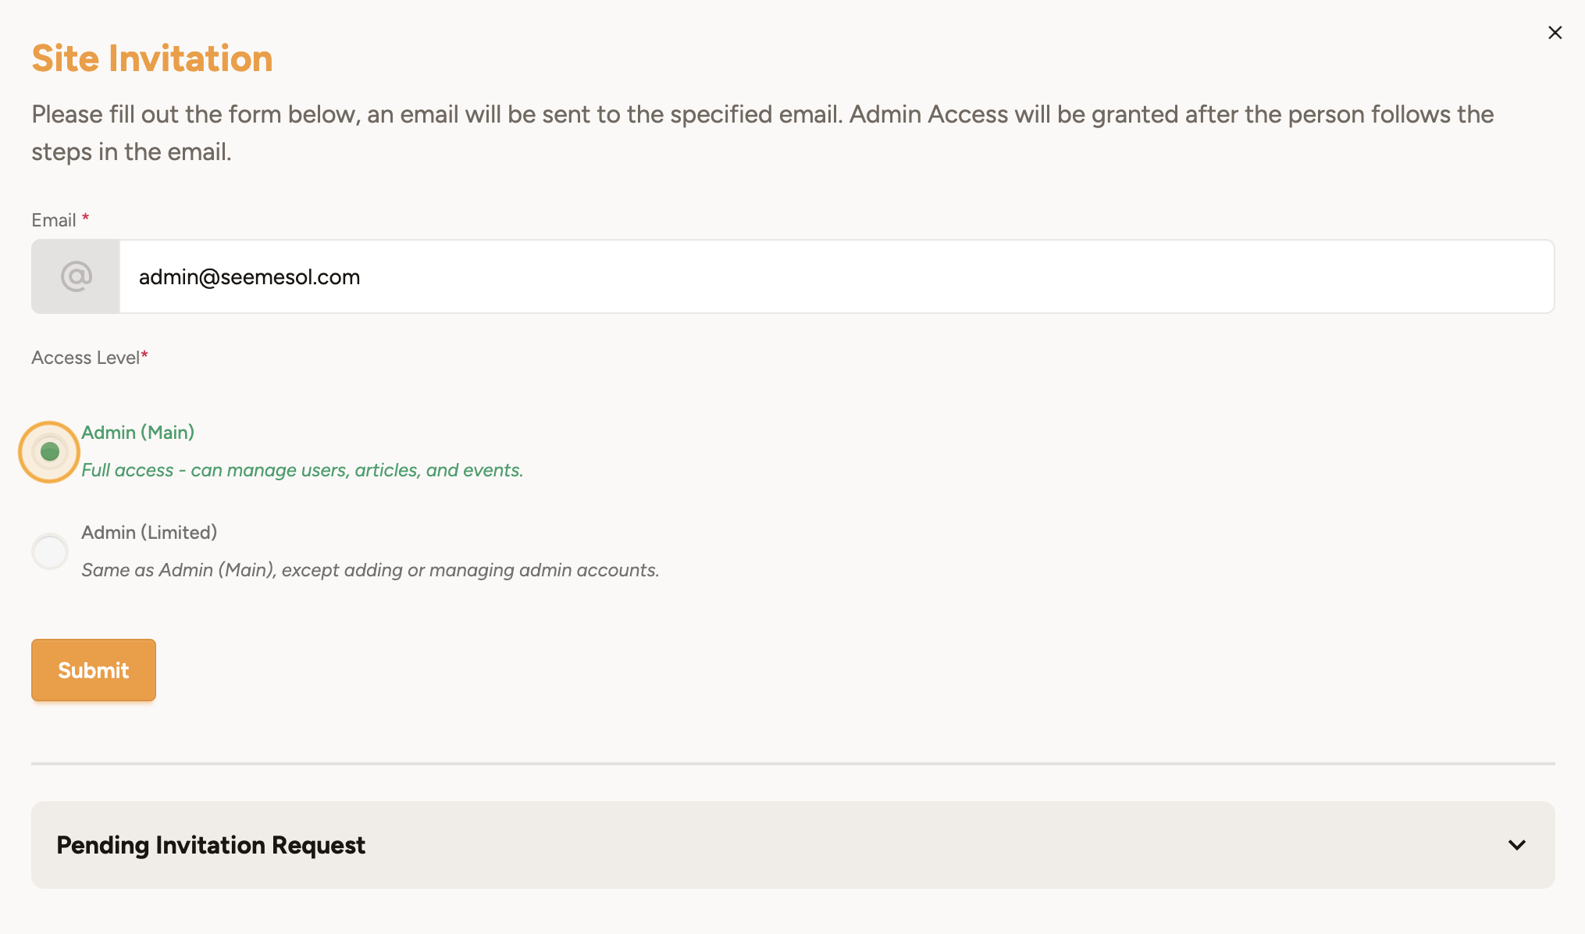This screenshot has width=1585, height=934.
Task: Click the red asterisk beside Access Level
Action: pyautogui.click(x=144, y=355)
